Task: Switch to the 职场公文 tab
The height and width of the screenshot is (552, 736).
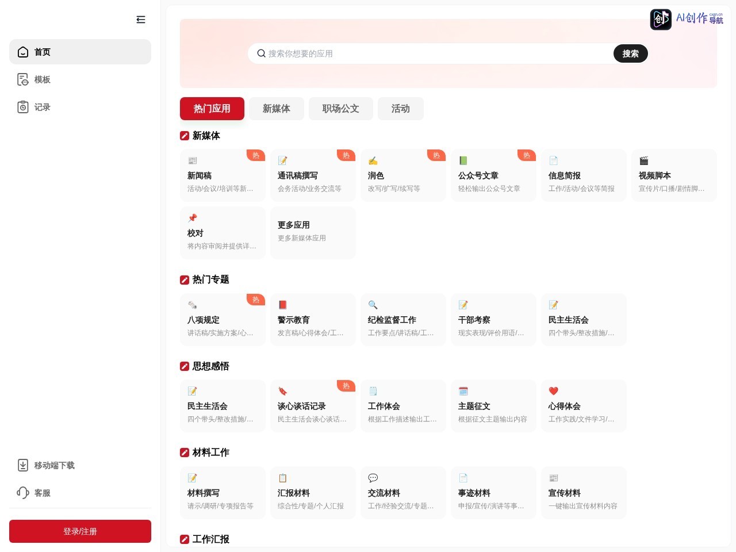Action: pyautogui.click(x=341, y=109)
